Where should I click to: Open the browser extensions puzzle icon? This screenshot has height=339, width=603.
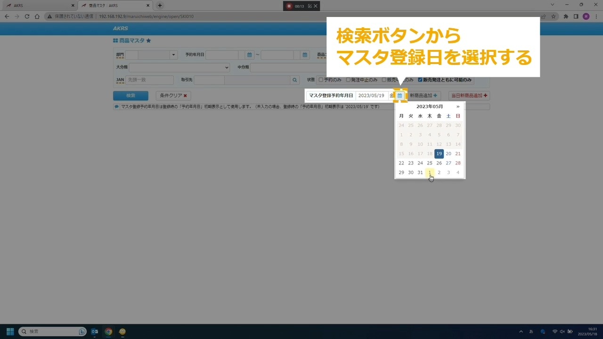tap(566, 16)
